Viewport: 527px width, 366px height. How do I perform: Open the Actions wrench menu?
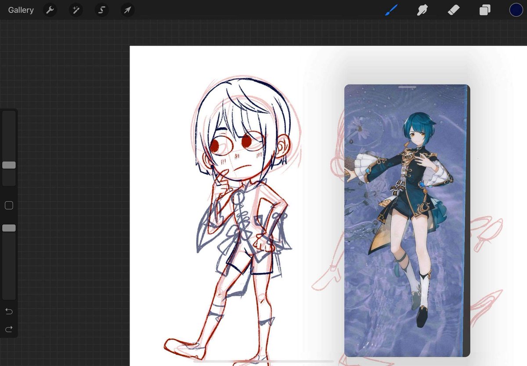pos(50,10)
